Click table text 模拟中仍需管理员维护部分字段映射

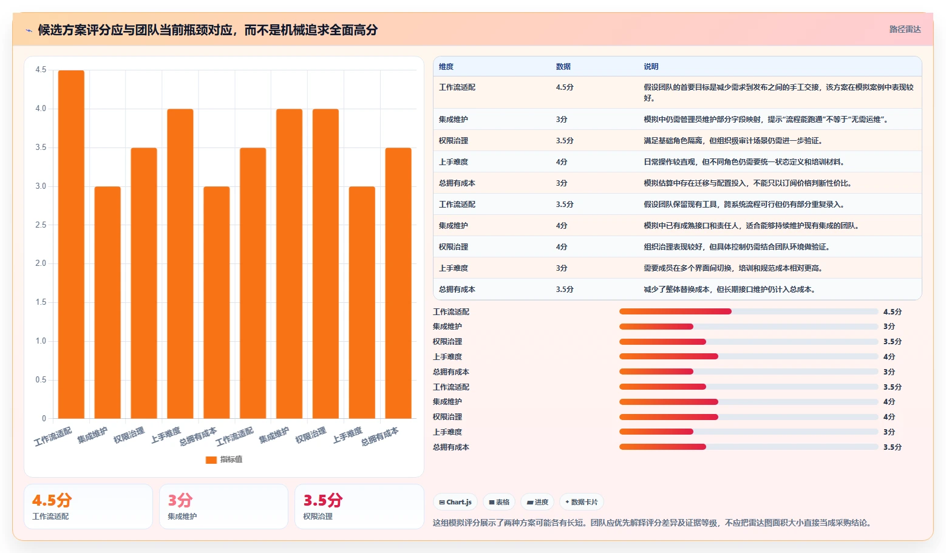click(702, 120)
